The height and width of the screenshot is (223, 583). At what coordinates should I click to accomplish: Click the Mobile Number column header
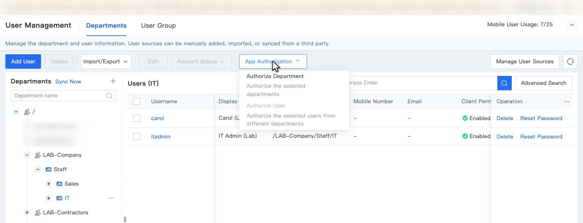(x=373, y=101)
